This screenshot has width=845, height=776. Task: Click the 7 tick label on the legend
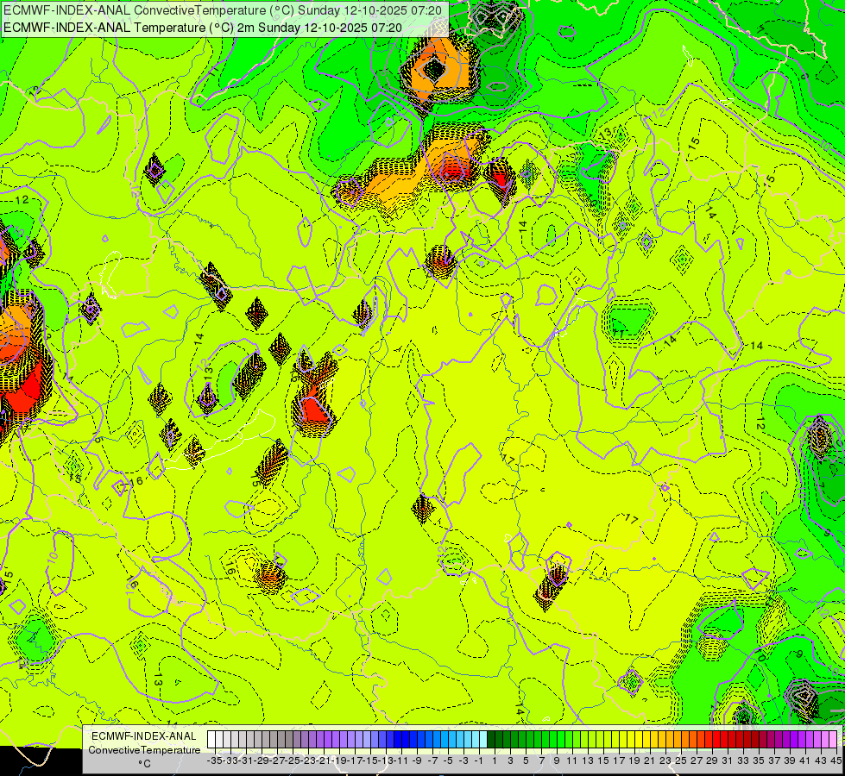[541, 760]
